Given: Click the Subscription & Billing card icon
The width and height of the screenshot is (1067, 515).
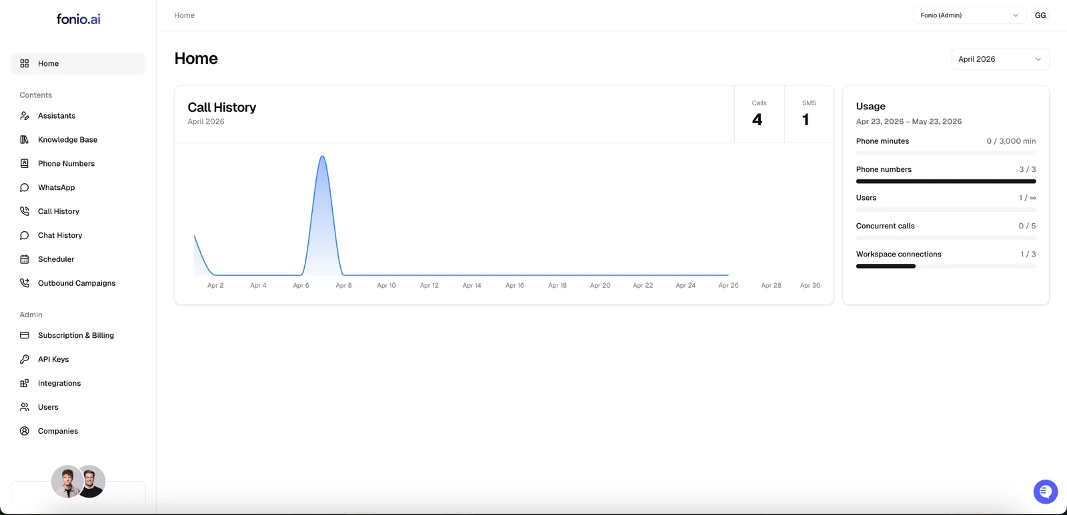Looking at the screenshot, I should coord(25,335).
